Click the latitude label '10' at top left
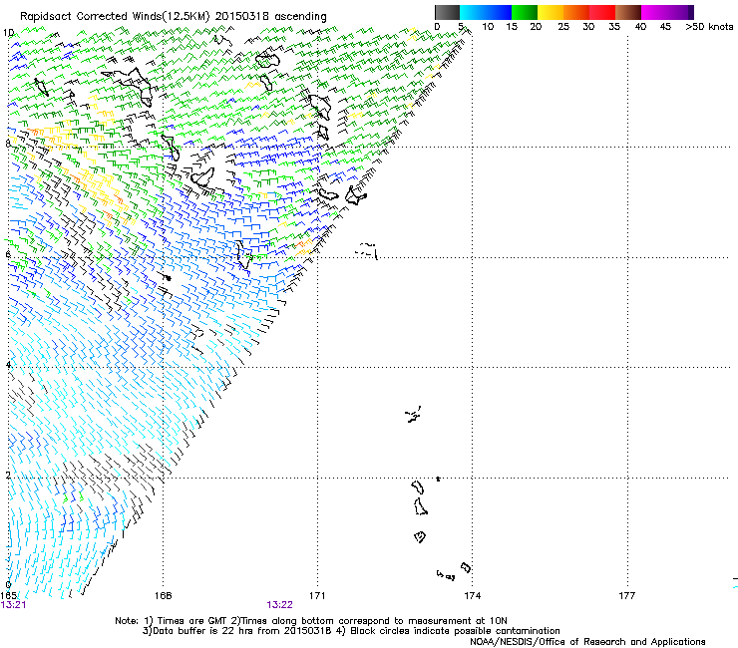 pos(8,33)
